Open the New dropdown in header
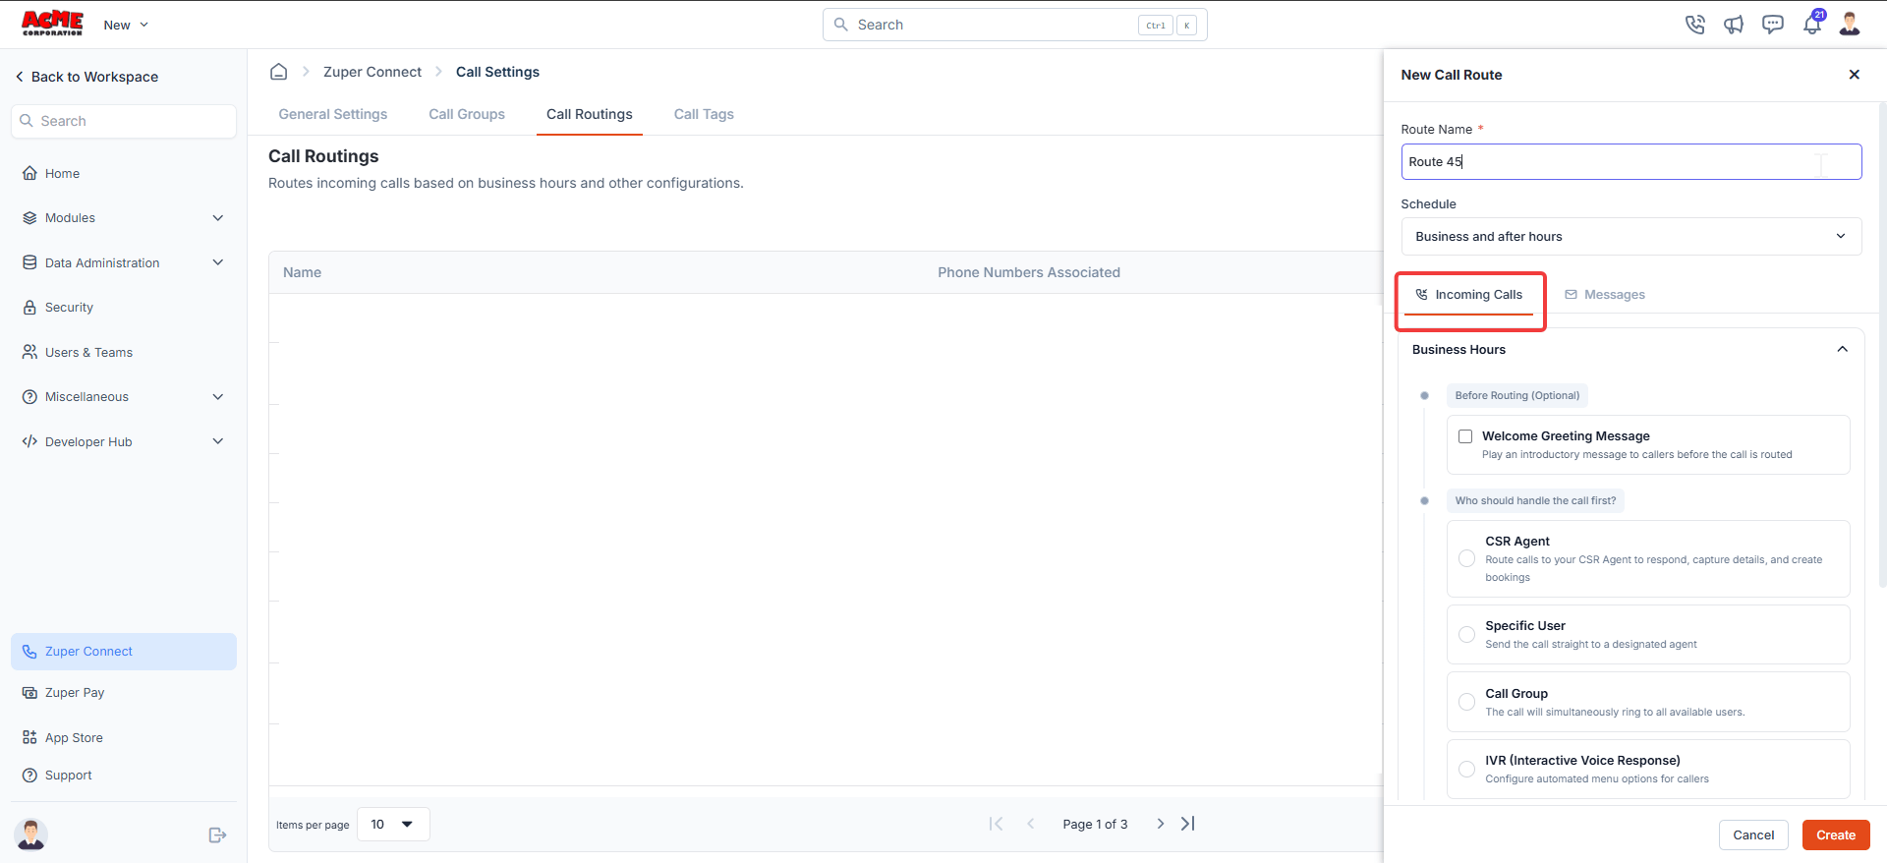 (126, 25)
